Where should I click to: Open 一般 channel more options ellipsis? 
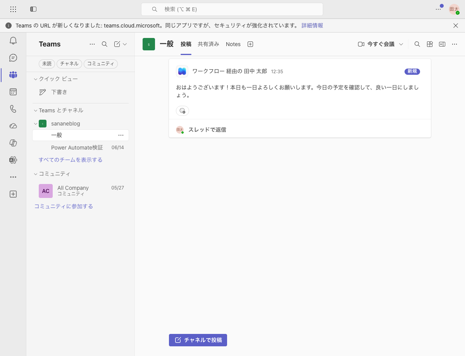pyautogui.click(x=121, y=135)
